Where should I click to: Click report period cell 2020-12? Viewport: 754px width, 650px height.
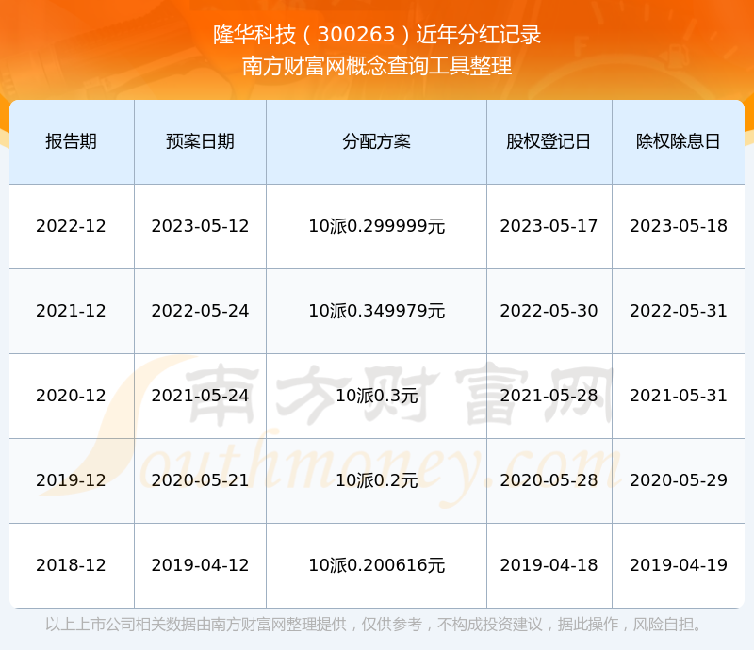tap(72, 396)
